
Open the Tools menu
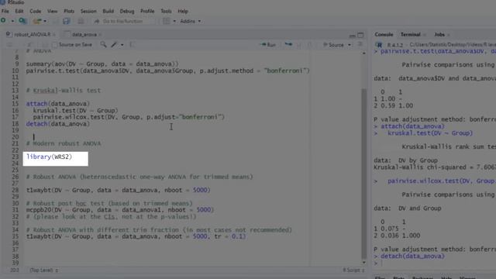(166, 11)
